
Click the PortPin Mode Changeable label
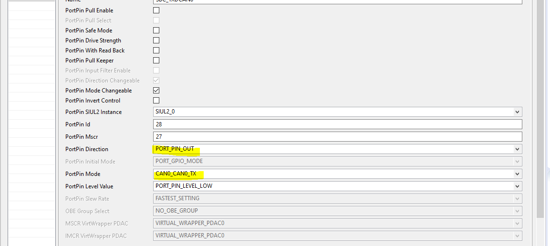pos(98,91)
